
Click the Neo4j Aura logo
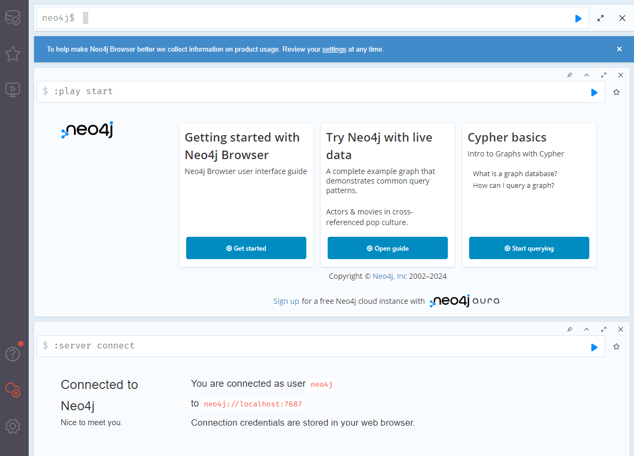point(464,301)
